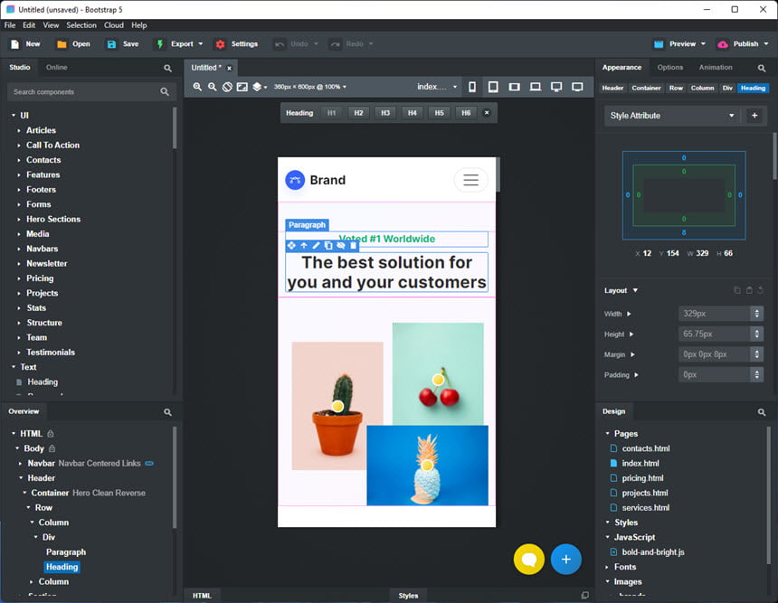Open the layers stack icon menu
This screenshot has width=778, height=603.
coord(260,87)
